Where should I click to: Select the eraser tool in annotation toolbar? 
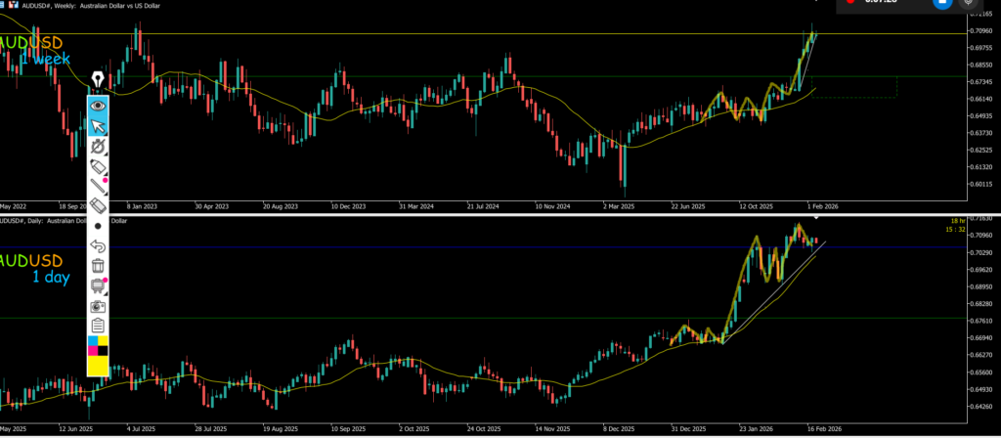pyautogui.click(x=98, y=206)
